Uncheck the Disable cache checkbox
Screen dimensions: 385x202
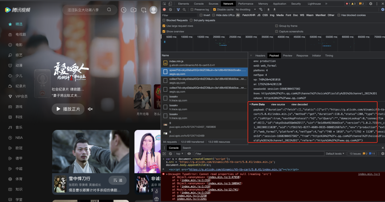click(x=214, y=10)
